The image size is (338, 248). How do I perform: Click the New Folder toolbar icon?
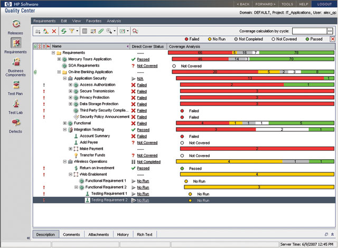click(38, 31)
